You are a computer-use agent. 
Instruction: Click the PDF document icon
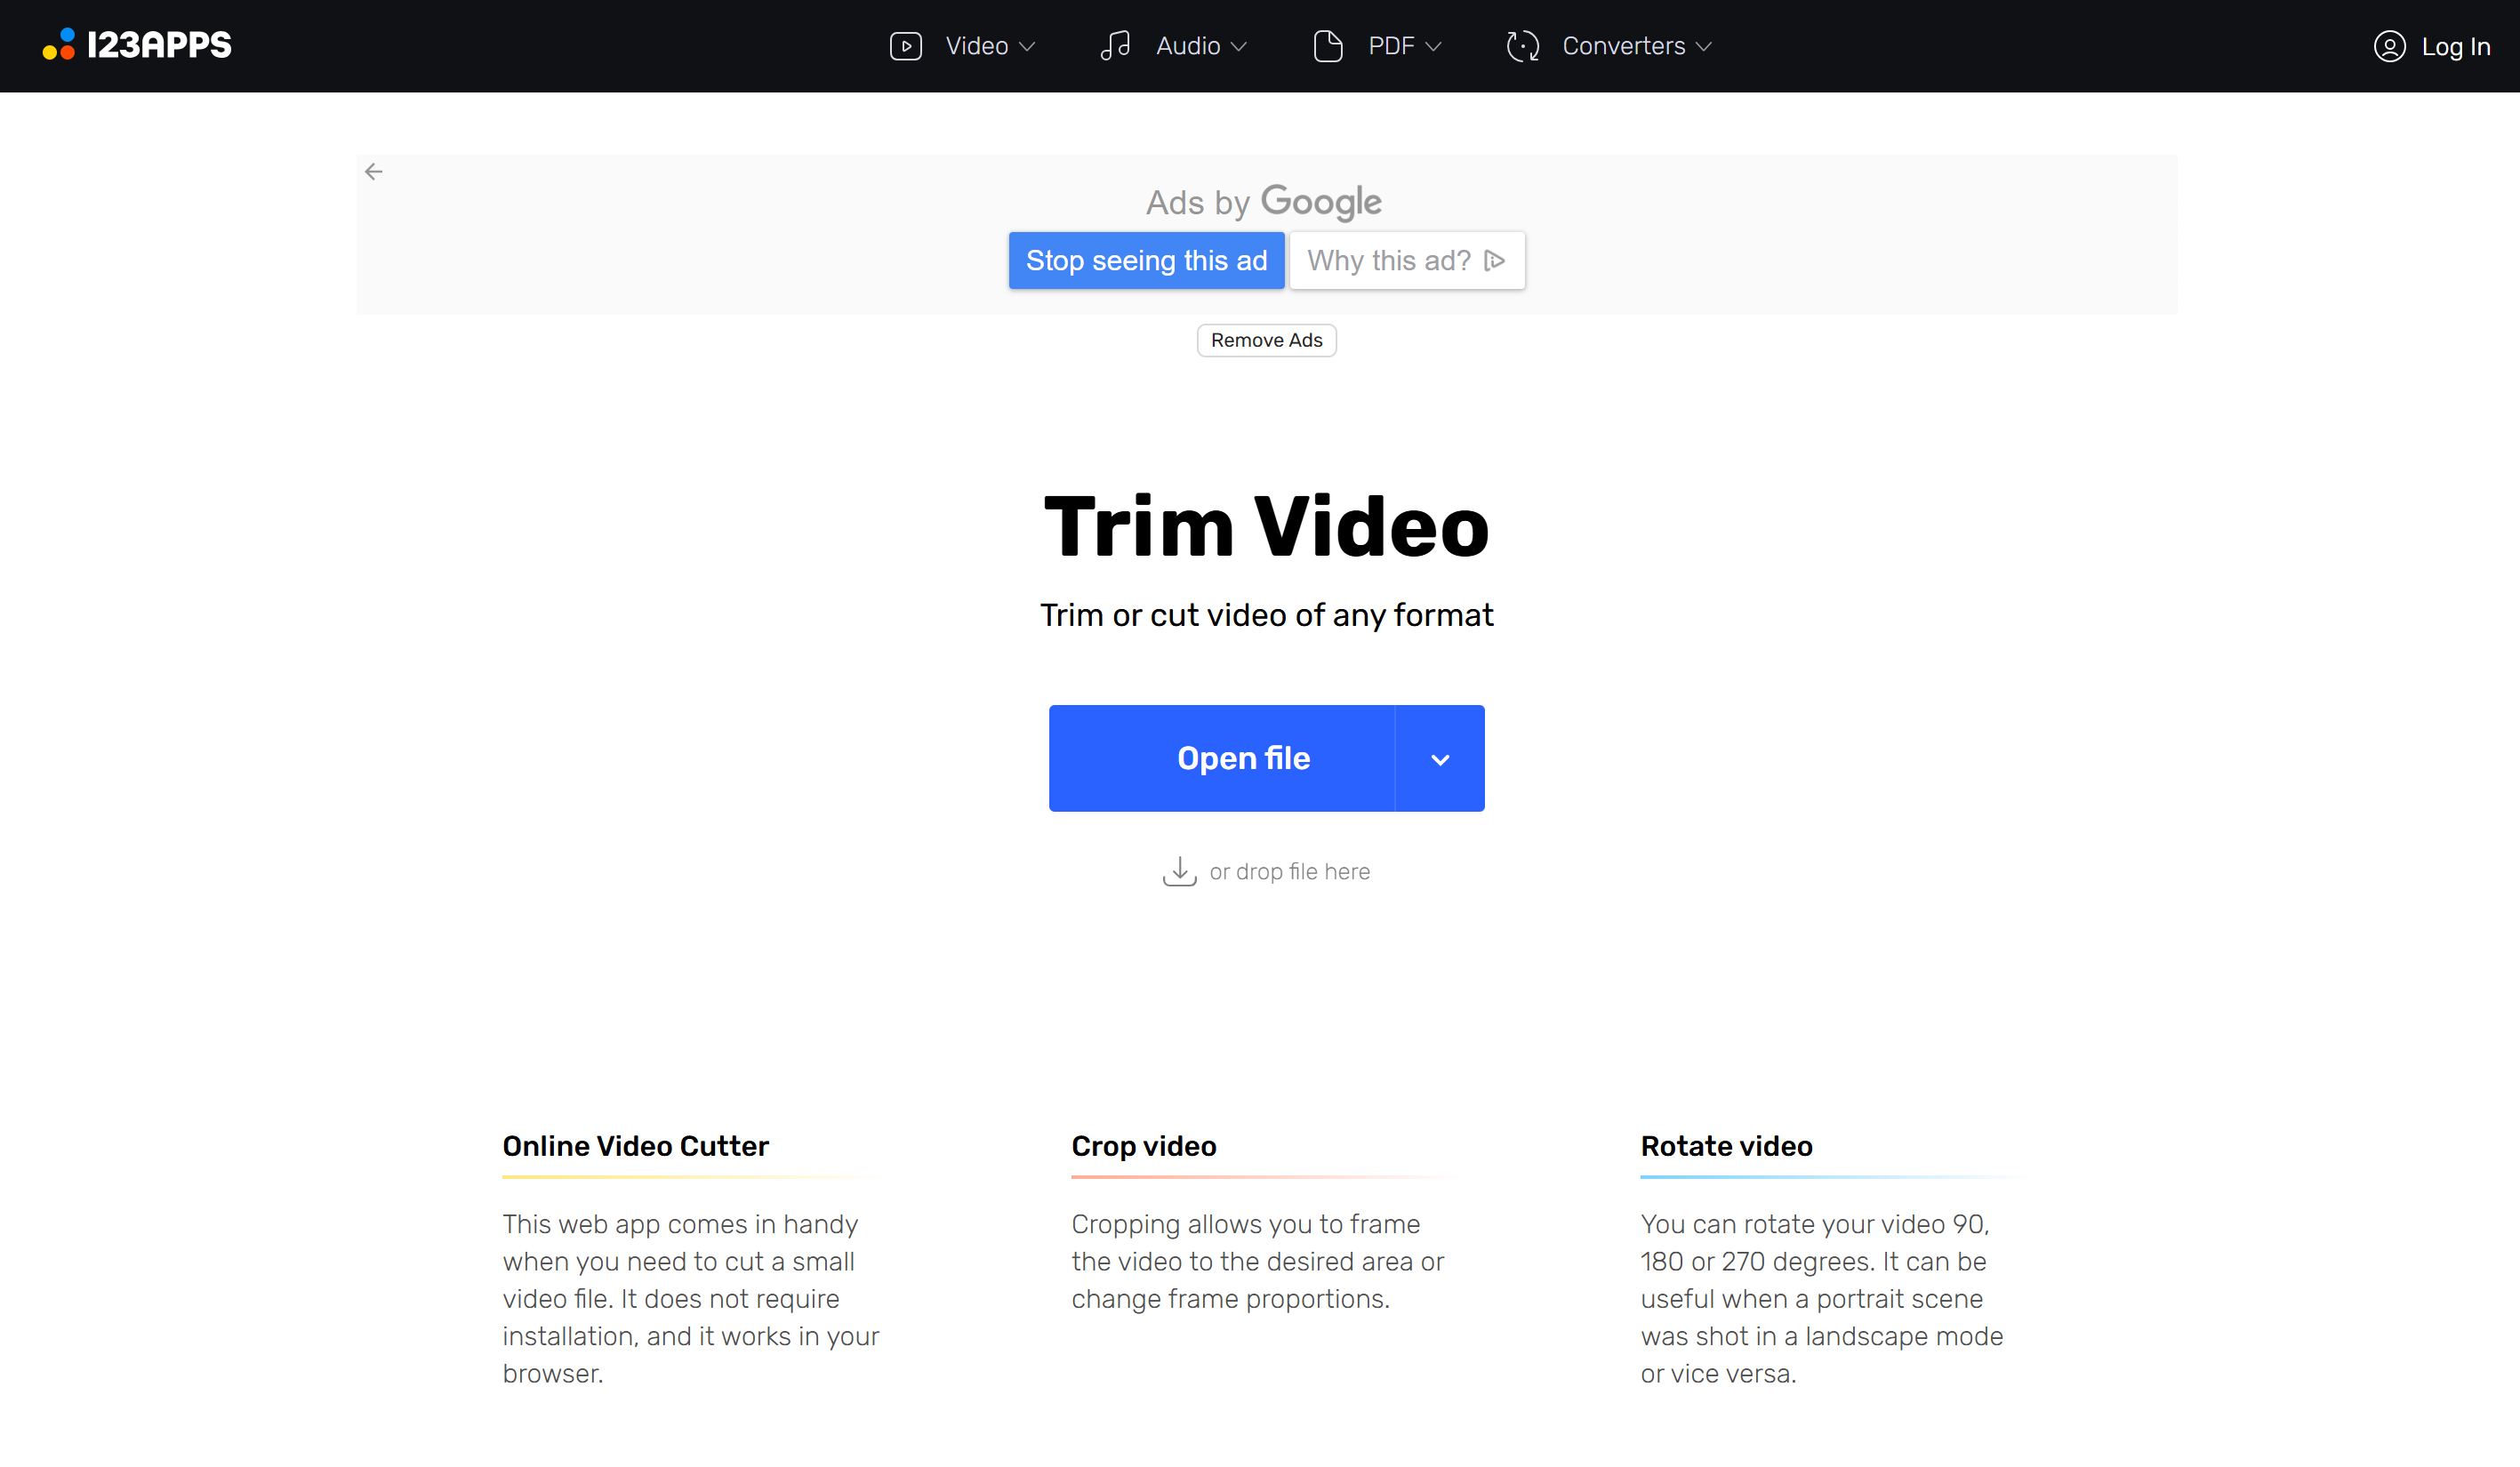tap(1328, 46)
